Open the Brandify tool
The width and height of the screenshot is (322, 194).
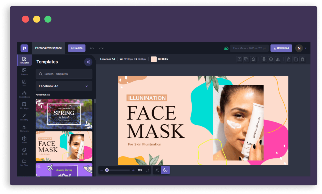pyautogui.click(x=24, y=117)
